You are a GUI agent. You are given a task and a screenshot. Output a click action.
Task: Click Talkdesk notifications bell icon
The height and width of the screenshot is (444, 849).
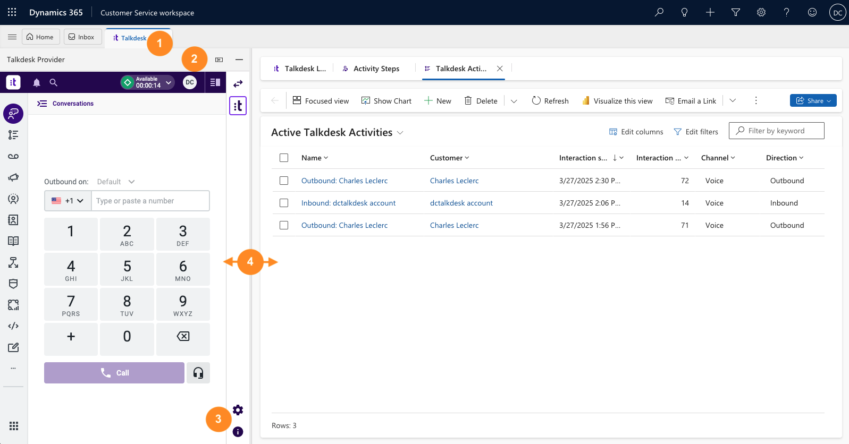37,82
